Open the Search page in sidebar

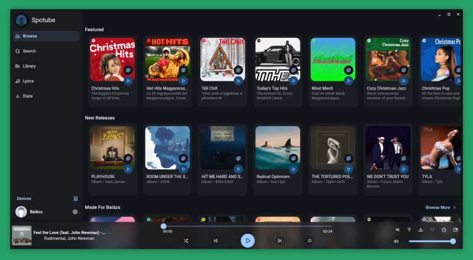(x=46, y=51)
